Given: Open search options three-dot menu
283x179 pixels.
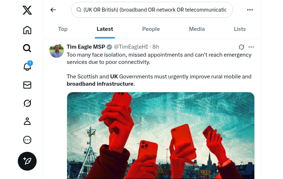Looking at the screenshot, I should 250,10.
